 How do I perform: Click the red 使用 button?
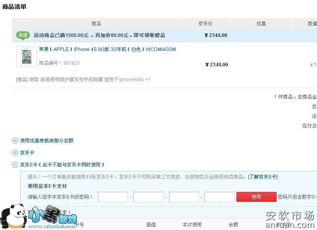(x=257, y=197)
